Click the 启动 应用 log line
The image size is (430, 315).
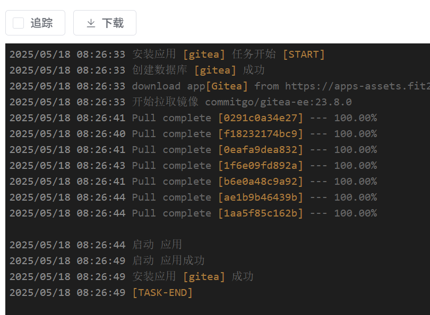157,245
